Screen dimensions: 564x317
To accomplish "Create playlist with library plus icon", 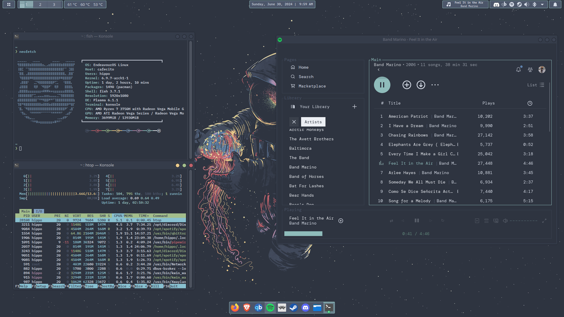I will click(x=355, y=107).
